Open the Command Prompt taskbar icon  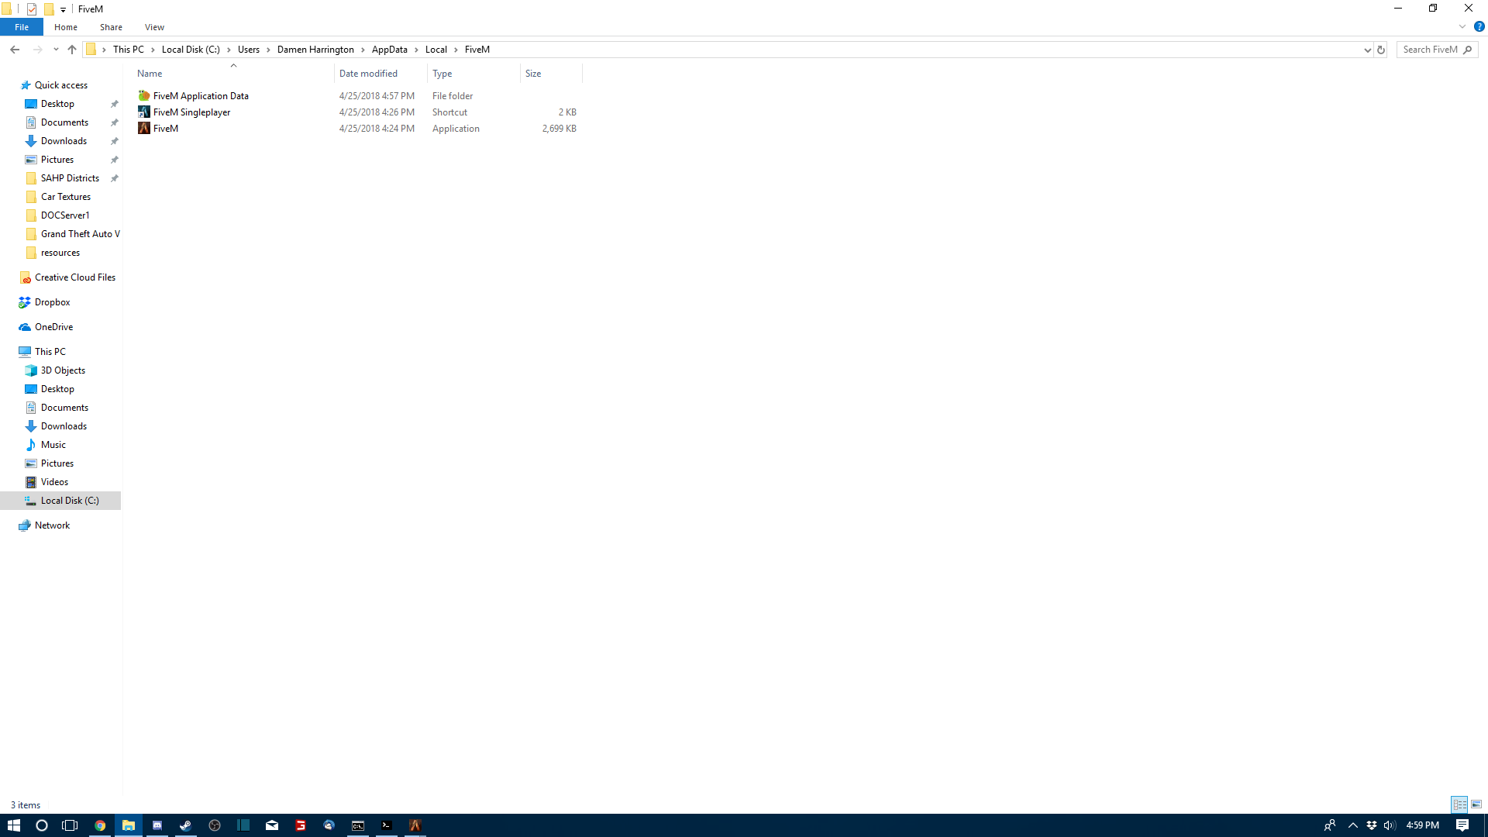[x=358, y=825]
